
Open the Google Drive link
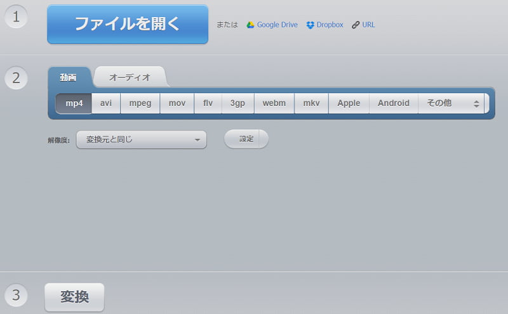pos(277,25)
